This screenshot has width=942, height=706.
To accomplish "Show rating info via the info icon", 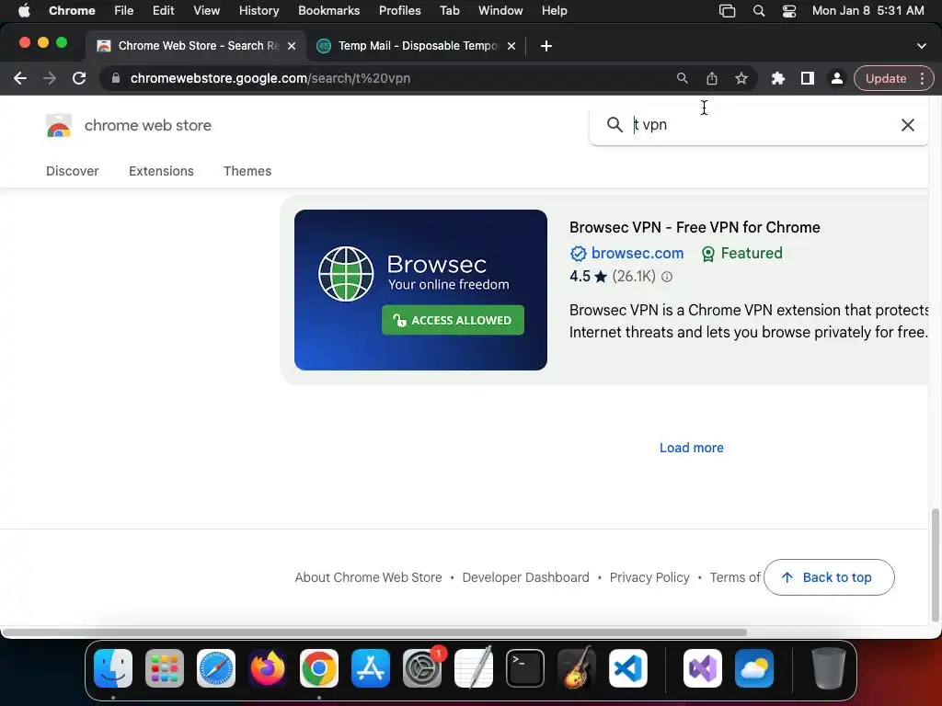I will pyautogui.click(x=667, y=277).
